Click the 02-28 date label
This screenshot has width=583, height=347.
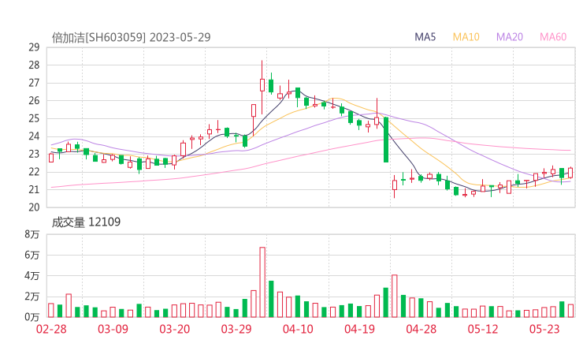coord(51,329)
